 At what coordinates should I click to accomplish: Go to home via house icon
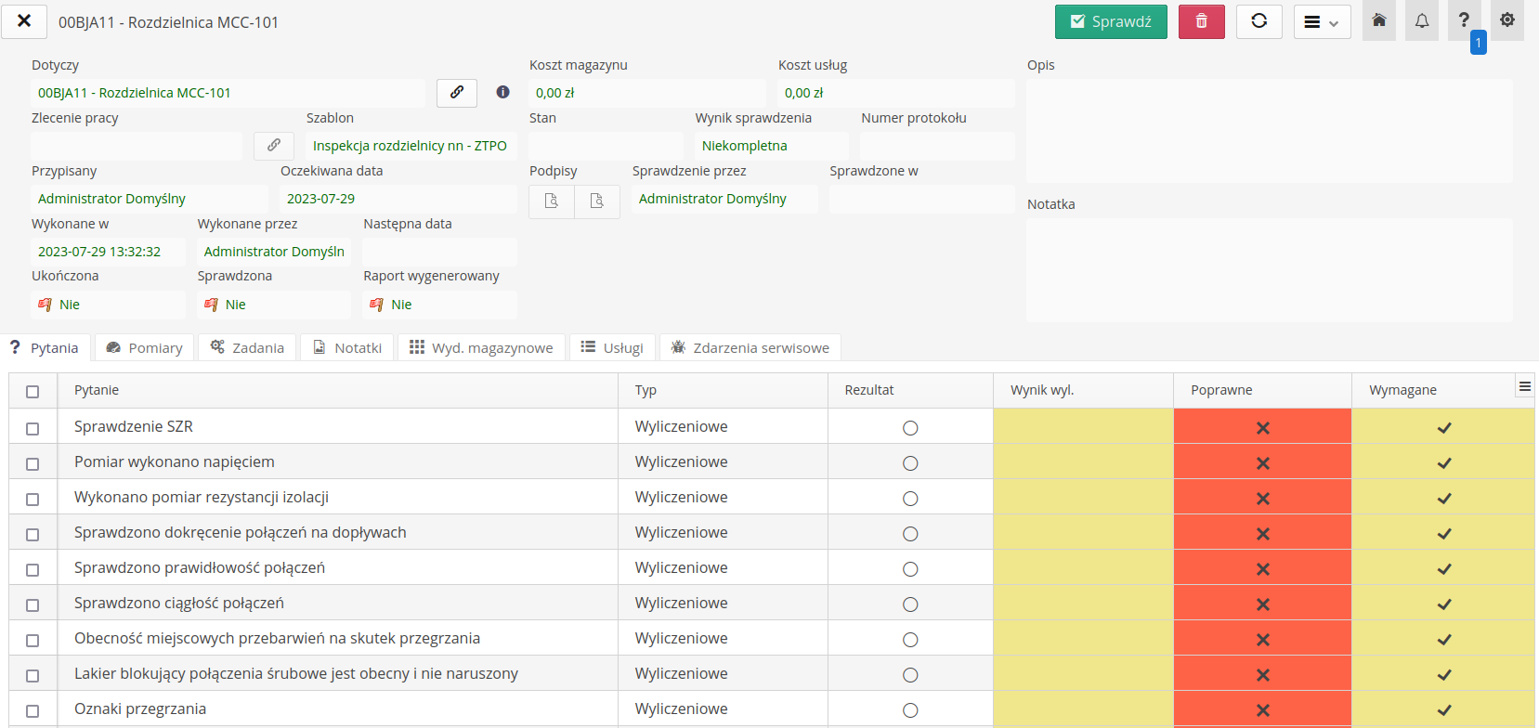click(1378, 20)
